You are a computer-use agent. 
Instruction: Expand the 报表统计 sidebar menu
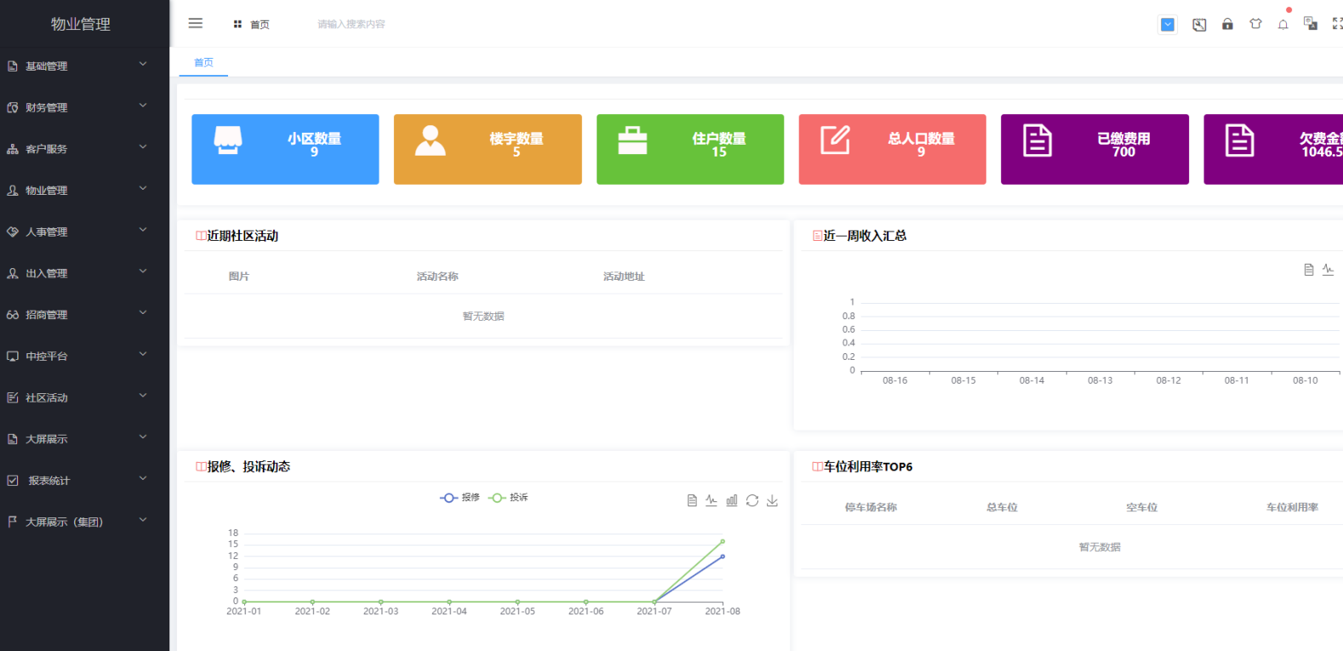[x=77, y=481]
